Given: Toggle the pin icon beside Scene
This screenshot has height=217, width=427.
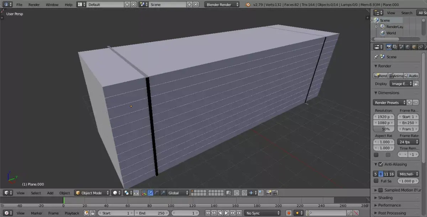Looking at the screenshot, I should pyautogui.click(x=376, y=57).
